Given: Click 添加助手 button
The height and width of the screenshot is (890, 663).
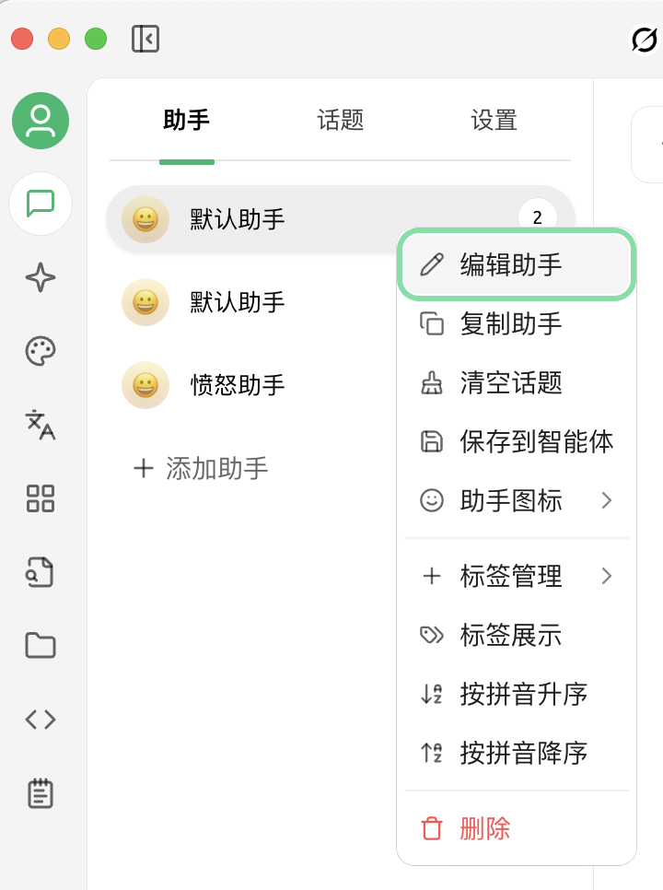Looking at the screenshot, I should click(200, 468).
